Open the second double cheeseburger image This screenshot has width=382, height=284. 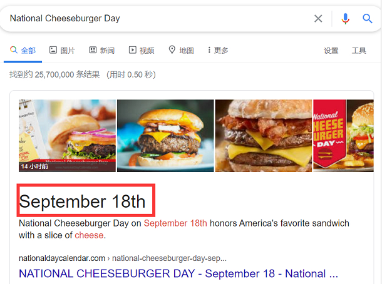click(165, 135)
